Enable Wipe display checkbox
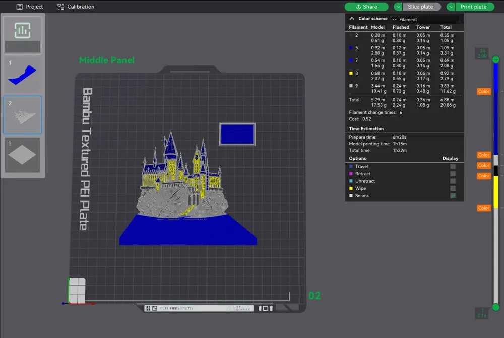 tap(453, 188)
